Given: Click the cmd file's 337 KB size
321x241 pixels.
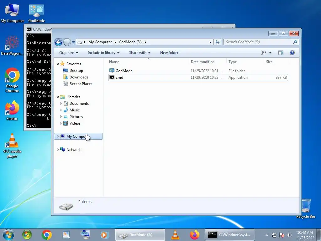Looking at the screenshot, I should tap(281, 78).
